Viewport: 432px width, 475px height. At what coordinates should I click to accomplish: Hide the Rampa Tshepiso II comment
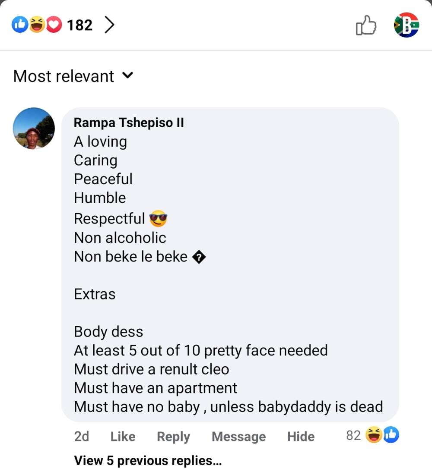(x=301, y=437)
